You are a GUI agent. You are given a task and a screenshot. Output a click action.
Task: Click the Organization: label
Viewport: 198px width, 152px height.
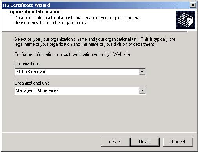tap(27, 64)
